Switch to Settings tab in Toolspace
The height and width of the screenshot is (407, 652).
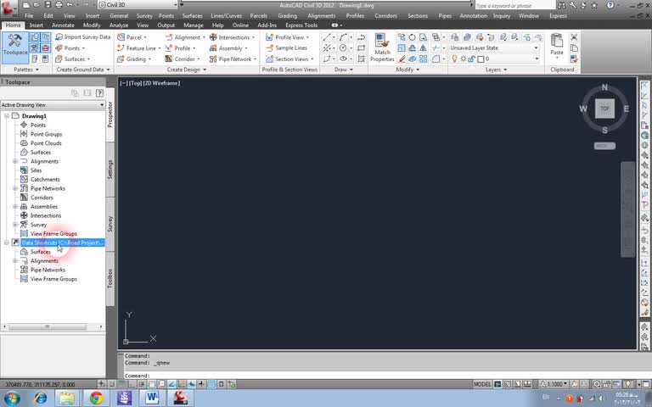click(x=110, y=170)
